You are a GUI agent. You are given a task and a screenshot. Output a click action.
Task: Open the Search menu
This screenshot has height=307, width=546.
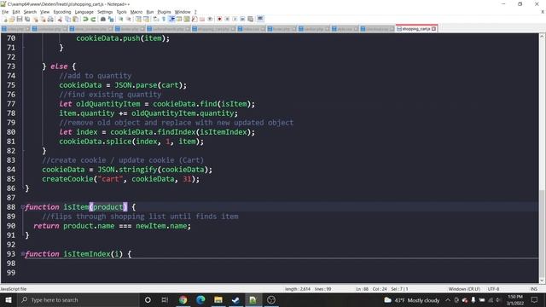click(30, 12)
